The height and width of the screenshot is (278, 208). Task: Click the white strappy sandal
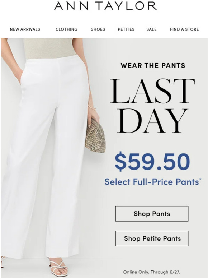pos(57,267)
